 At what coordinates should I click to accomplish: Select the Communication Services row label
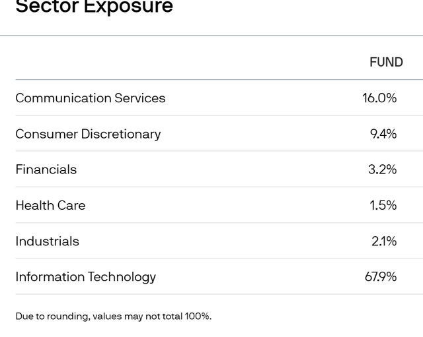pos(91,98)
